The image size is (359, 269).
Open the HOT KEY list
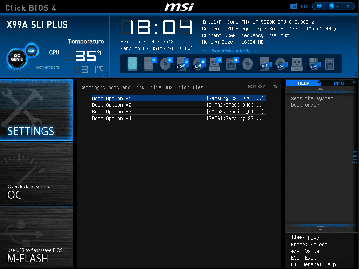[x=256, y=87]
